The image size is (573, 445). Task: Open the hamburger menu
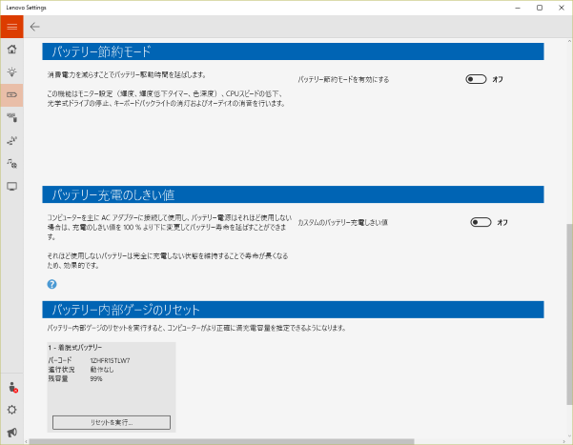[x=11, y=27]
